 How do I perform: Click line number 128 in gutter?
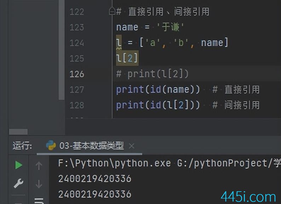(x=77, y=105)
